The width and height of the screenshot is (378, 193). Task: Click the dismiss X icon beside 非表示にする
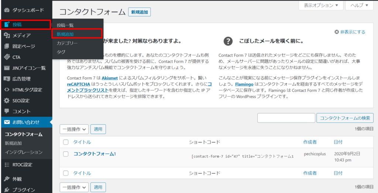tap(337, 32)
